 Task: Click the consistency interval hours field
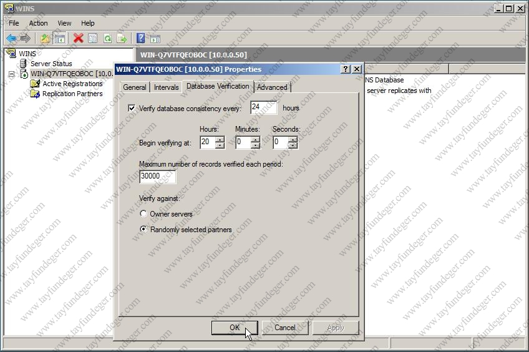(x=263, y=107)
